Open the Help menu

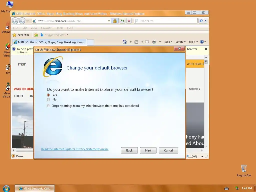tap(70, 28)
